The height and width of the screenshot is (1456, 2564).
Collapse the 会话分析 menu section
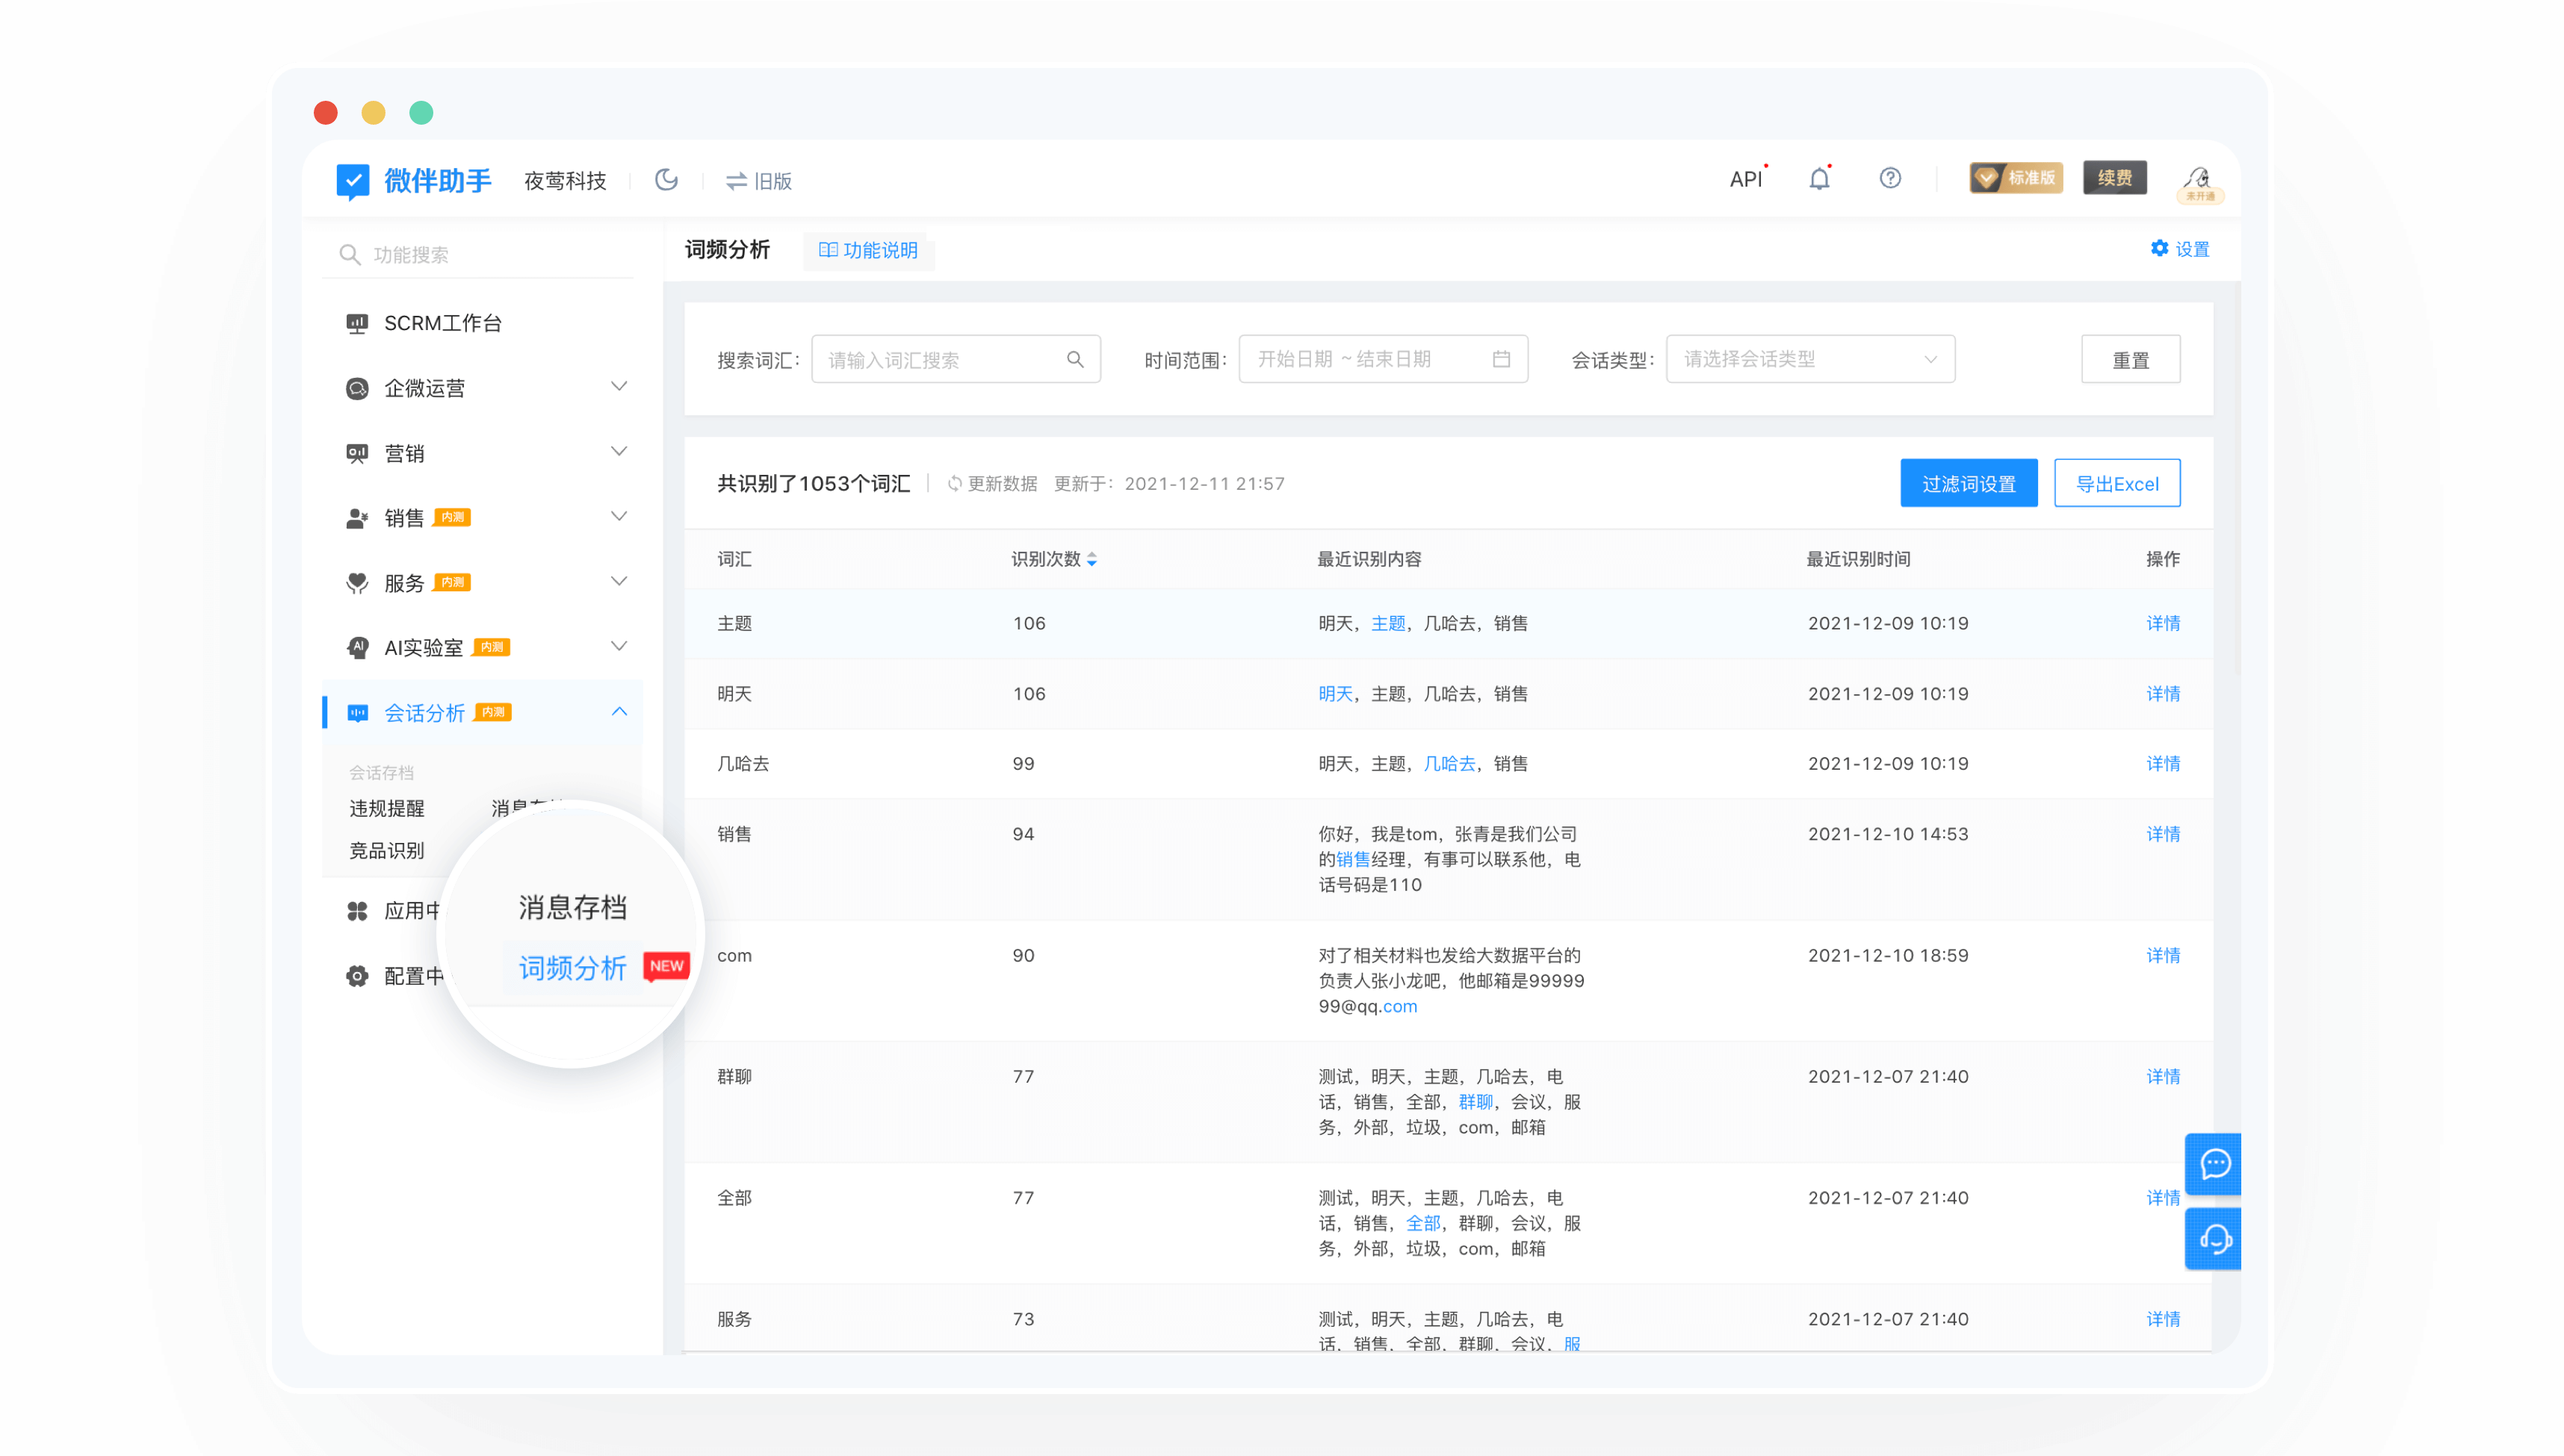(619, 712)
